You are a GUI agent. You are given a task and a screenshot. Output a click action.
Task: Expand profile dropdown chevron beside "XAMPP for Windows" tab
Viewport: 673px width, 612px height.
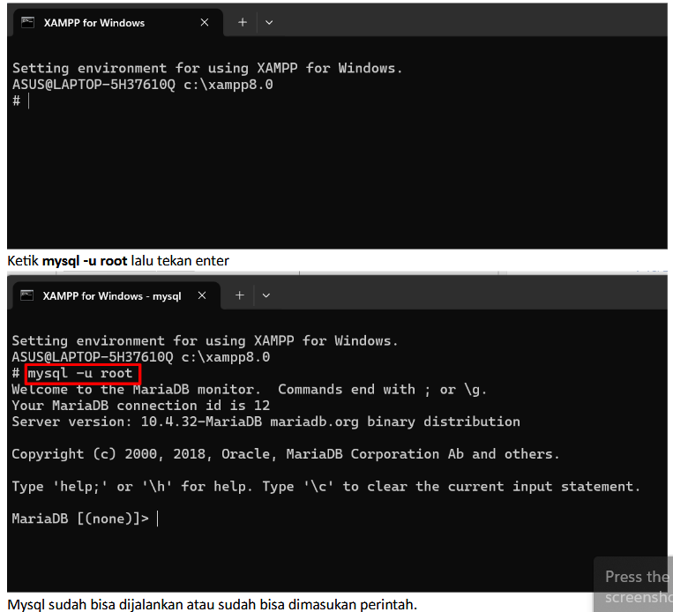coord(269,23)
